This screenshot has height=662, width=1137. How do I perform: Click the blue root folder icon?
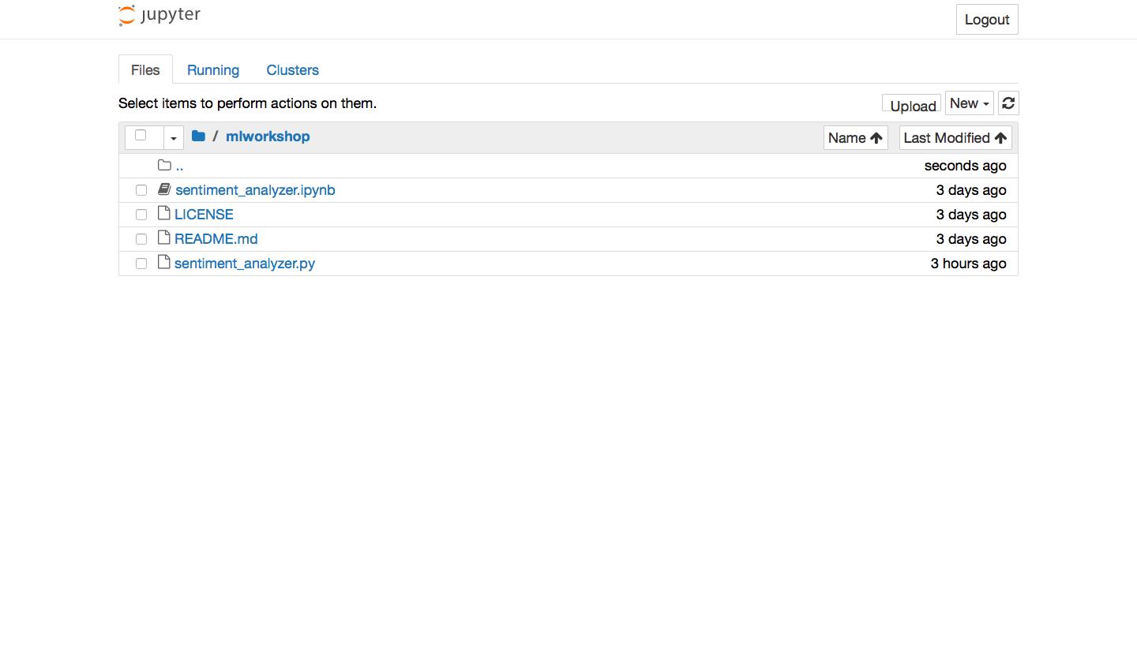pyautogui.click(x=198, y=137)
